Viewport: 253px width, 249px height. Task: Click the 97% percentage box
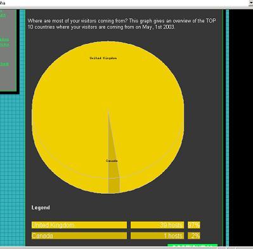click(x=194, y=225)
